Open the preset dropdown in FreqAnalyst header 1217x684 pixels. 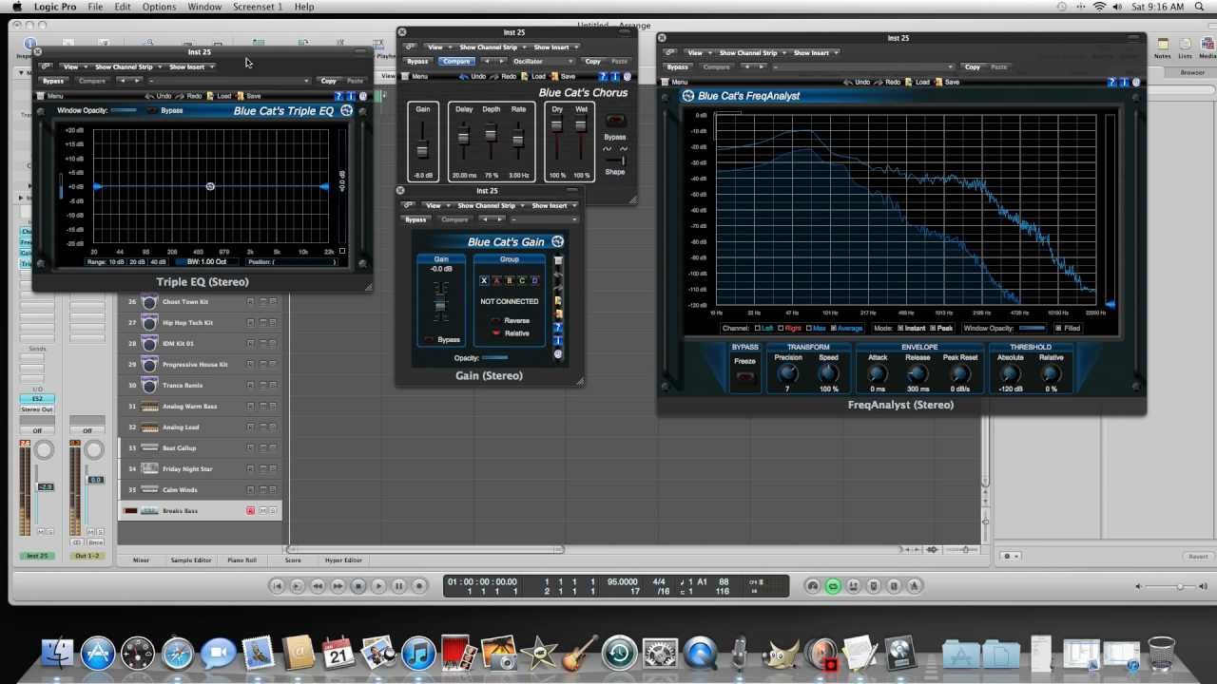[863, 66]
